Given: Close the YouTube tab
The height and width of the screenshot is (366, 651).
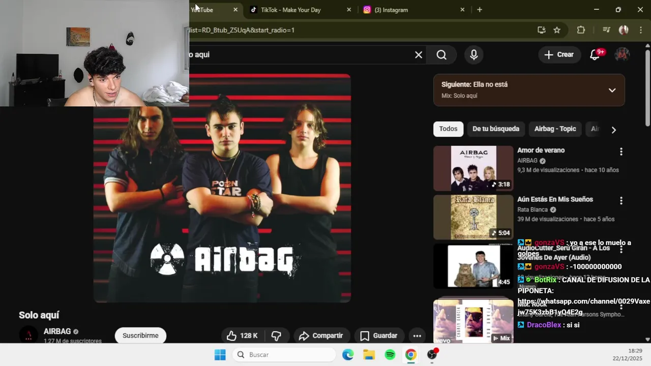Looking at the screenshot, I should pos(235,10).
